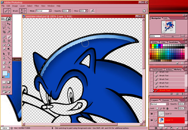Select the Zoom tool

9,67
